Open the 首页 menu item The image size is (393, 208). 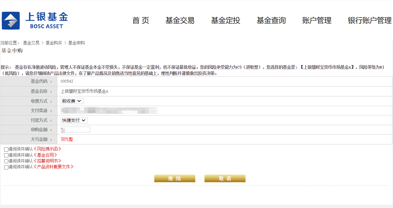tap(141, 21)
